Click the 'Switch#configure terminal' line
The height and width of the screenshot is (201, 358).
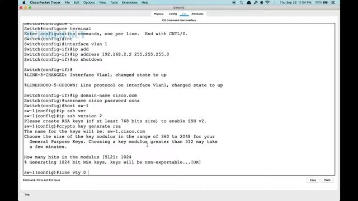[58, 28]
